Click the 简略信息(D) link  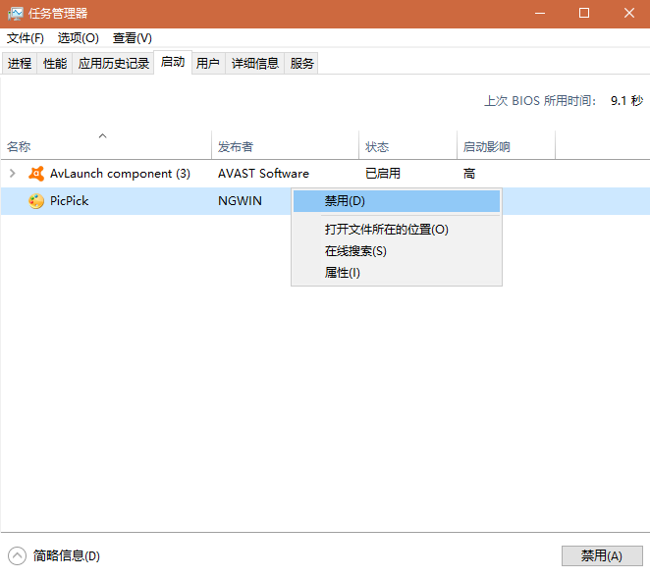(67, 555)
